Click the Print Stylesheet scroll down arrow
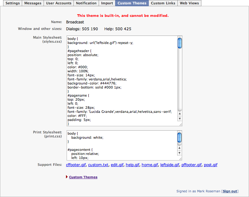This screenshot has height=197, width=249. (180, 153)
